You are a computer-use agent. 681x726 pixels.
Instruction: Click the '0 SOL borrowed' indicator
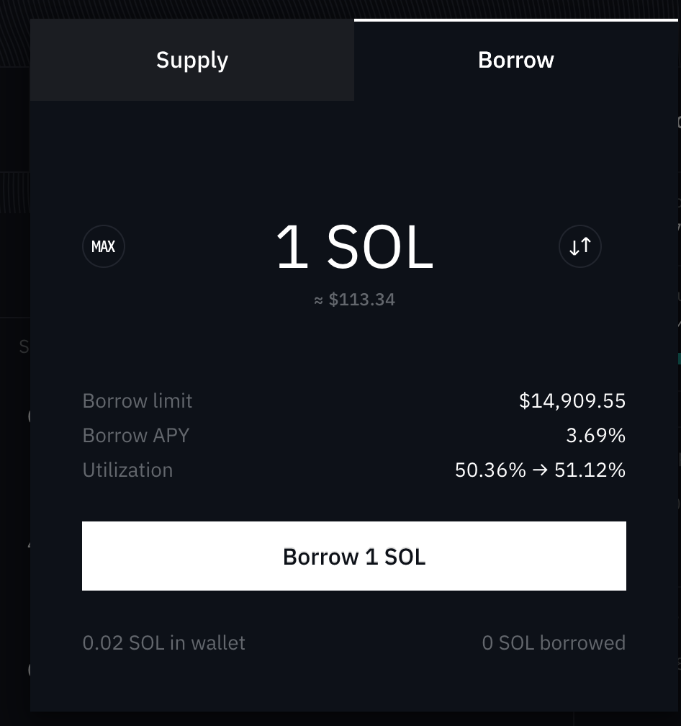(554, 642)
